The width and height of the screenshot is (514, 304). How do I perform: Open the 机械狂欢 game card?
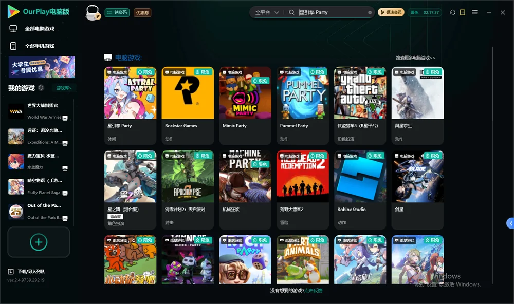pyautogui.click(x=245, y=190)
